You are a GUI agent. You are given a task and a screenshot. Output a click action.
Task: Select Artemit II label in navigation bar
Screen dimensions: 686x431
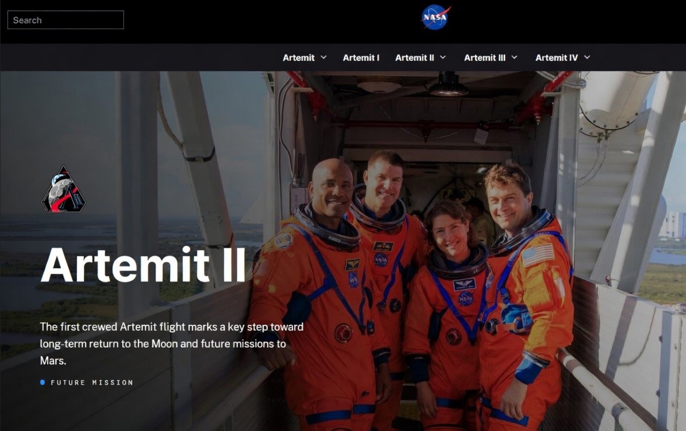coord(414,58)
